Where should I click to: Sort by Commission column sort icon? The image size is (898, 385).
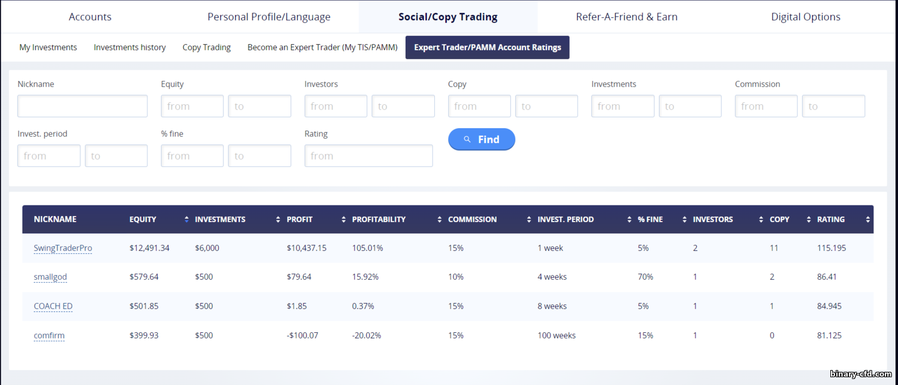(529, 220)
